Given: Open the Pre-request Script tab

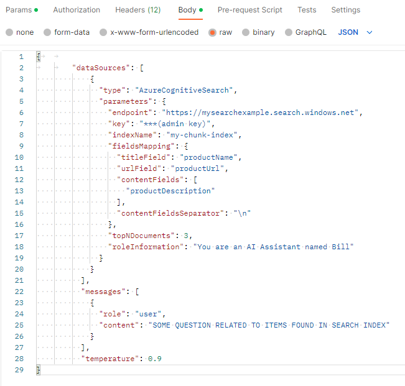Looking at the screenshot, I should (x=249, y=10).
